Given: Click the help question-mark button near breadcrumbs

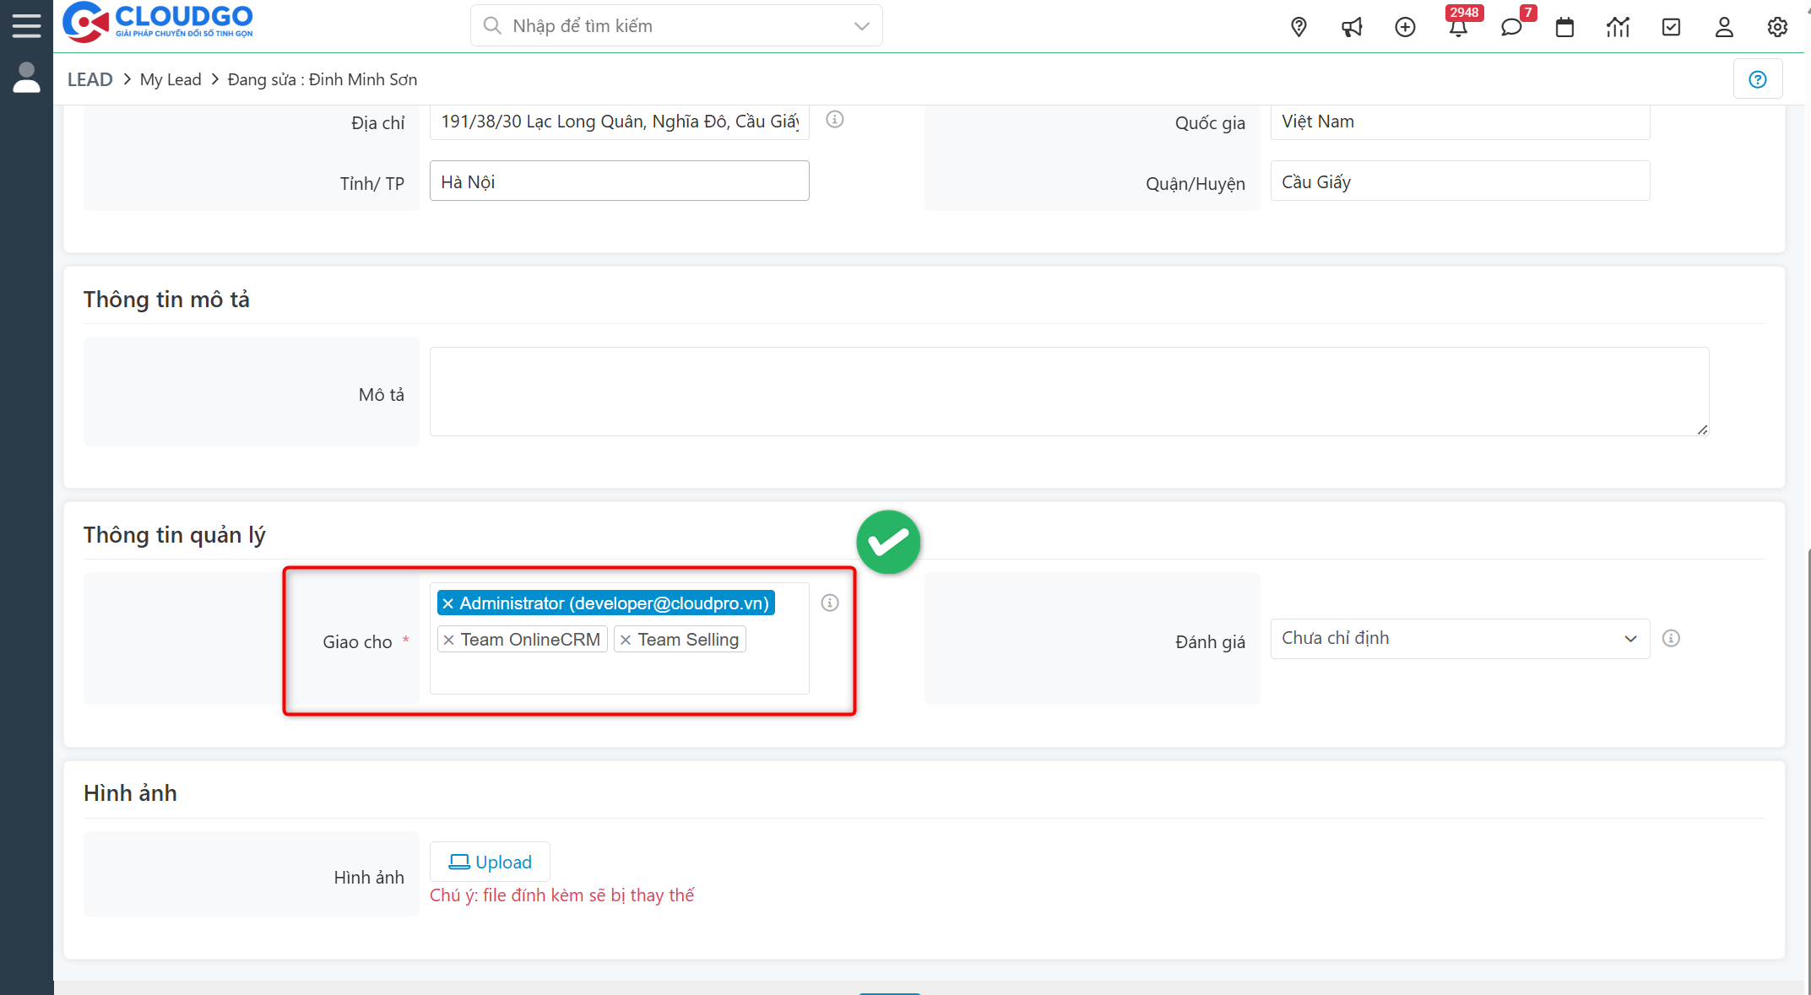Looking at the screenshot, I should pyautogui.click(x=1758, y=78).
